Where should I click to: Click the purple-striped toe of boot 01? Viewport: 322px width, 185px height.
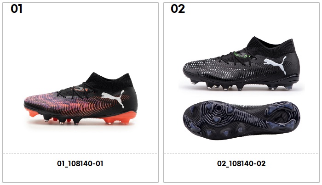coord(41,101)
